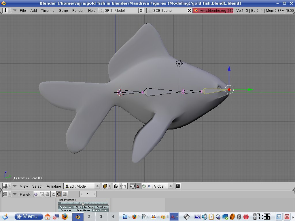This screenshot has width=295, height=221.
Task: Open the Armature menu in 3D header
Action: [54, 186]
